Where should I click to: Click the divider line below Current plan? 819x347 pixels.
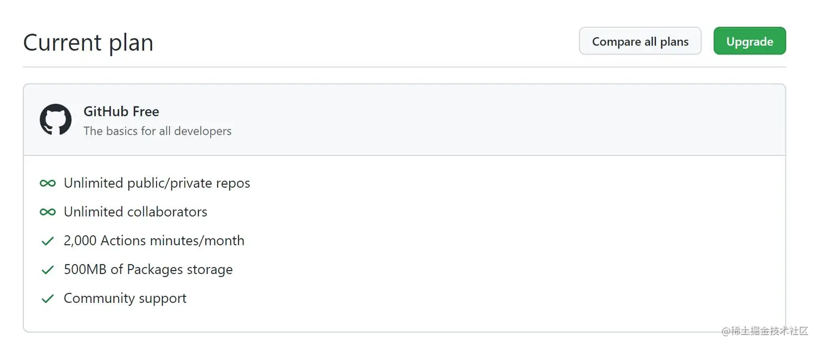404,67
